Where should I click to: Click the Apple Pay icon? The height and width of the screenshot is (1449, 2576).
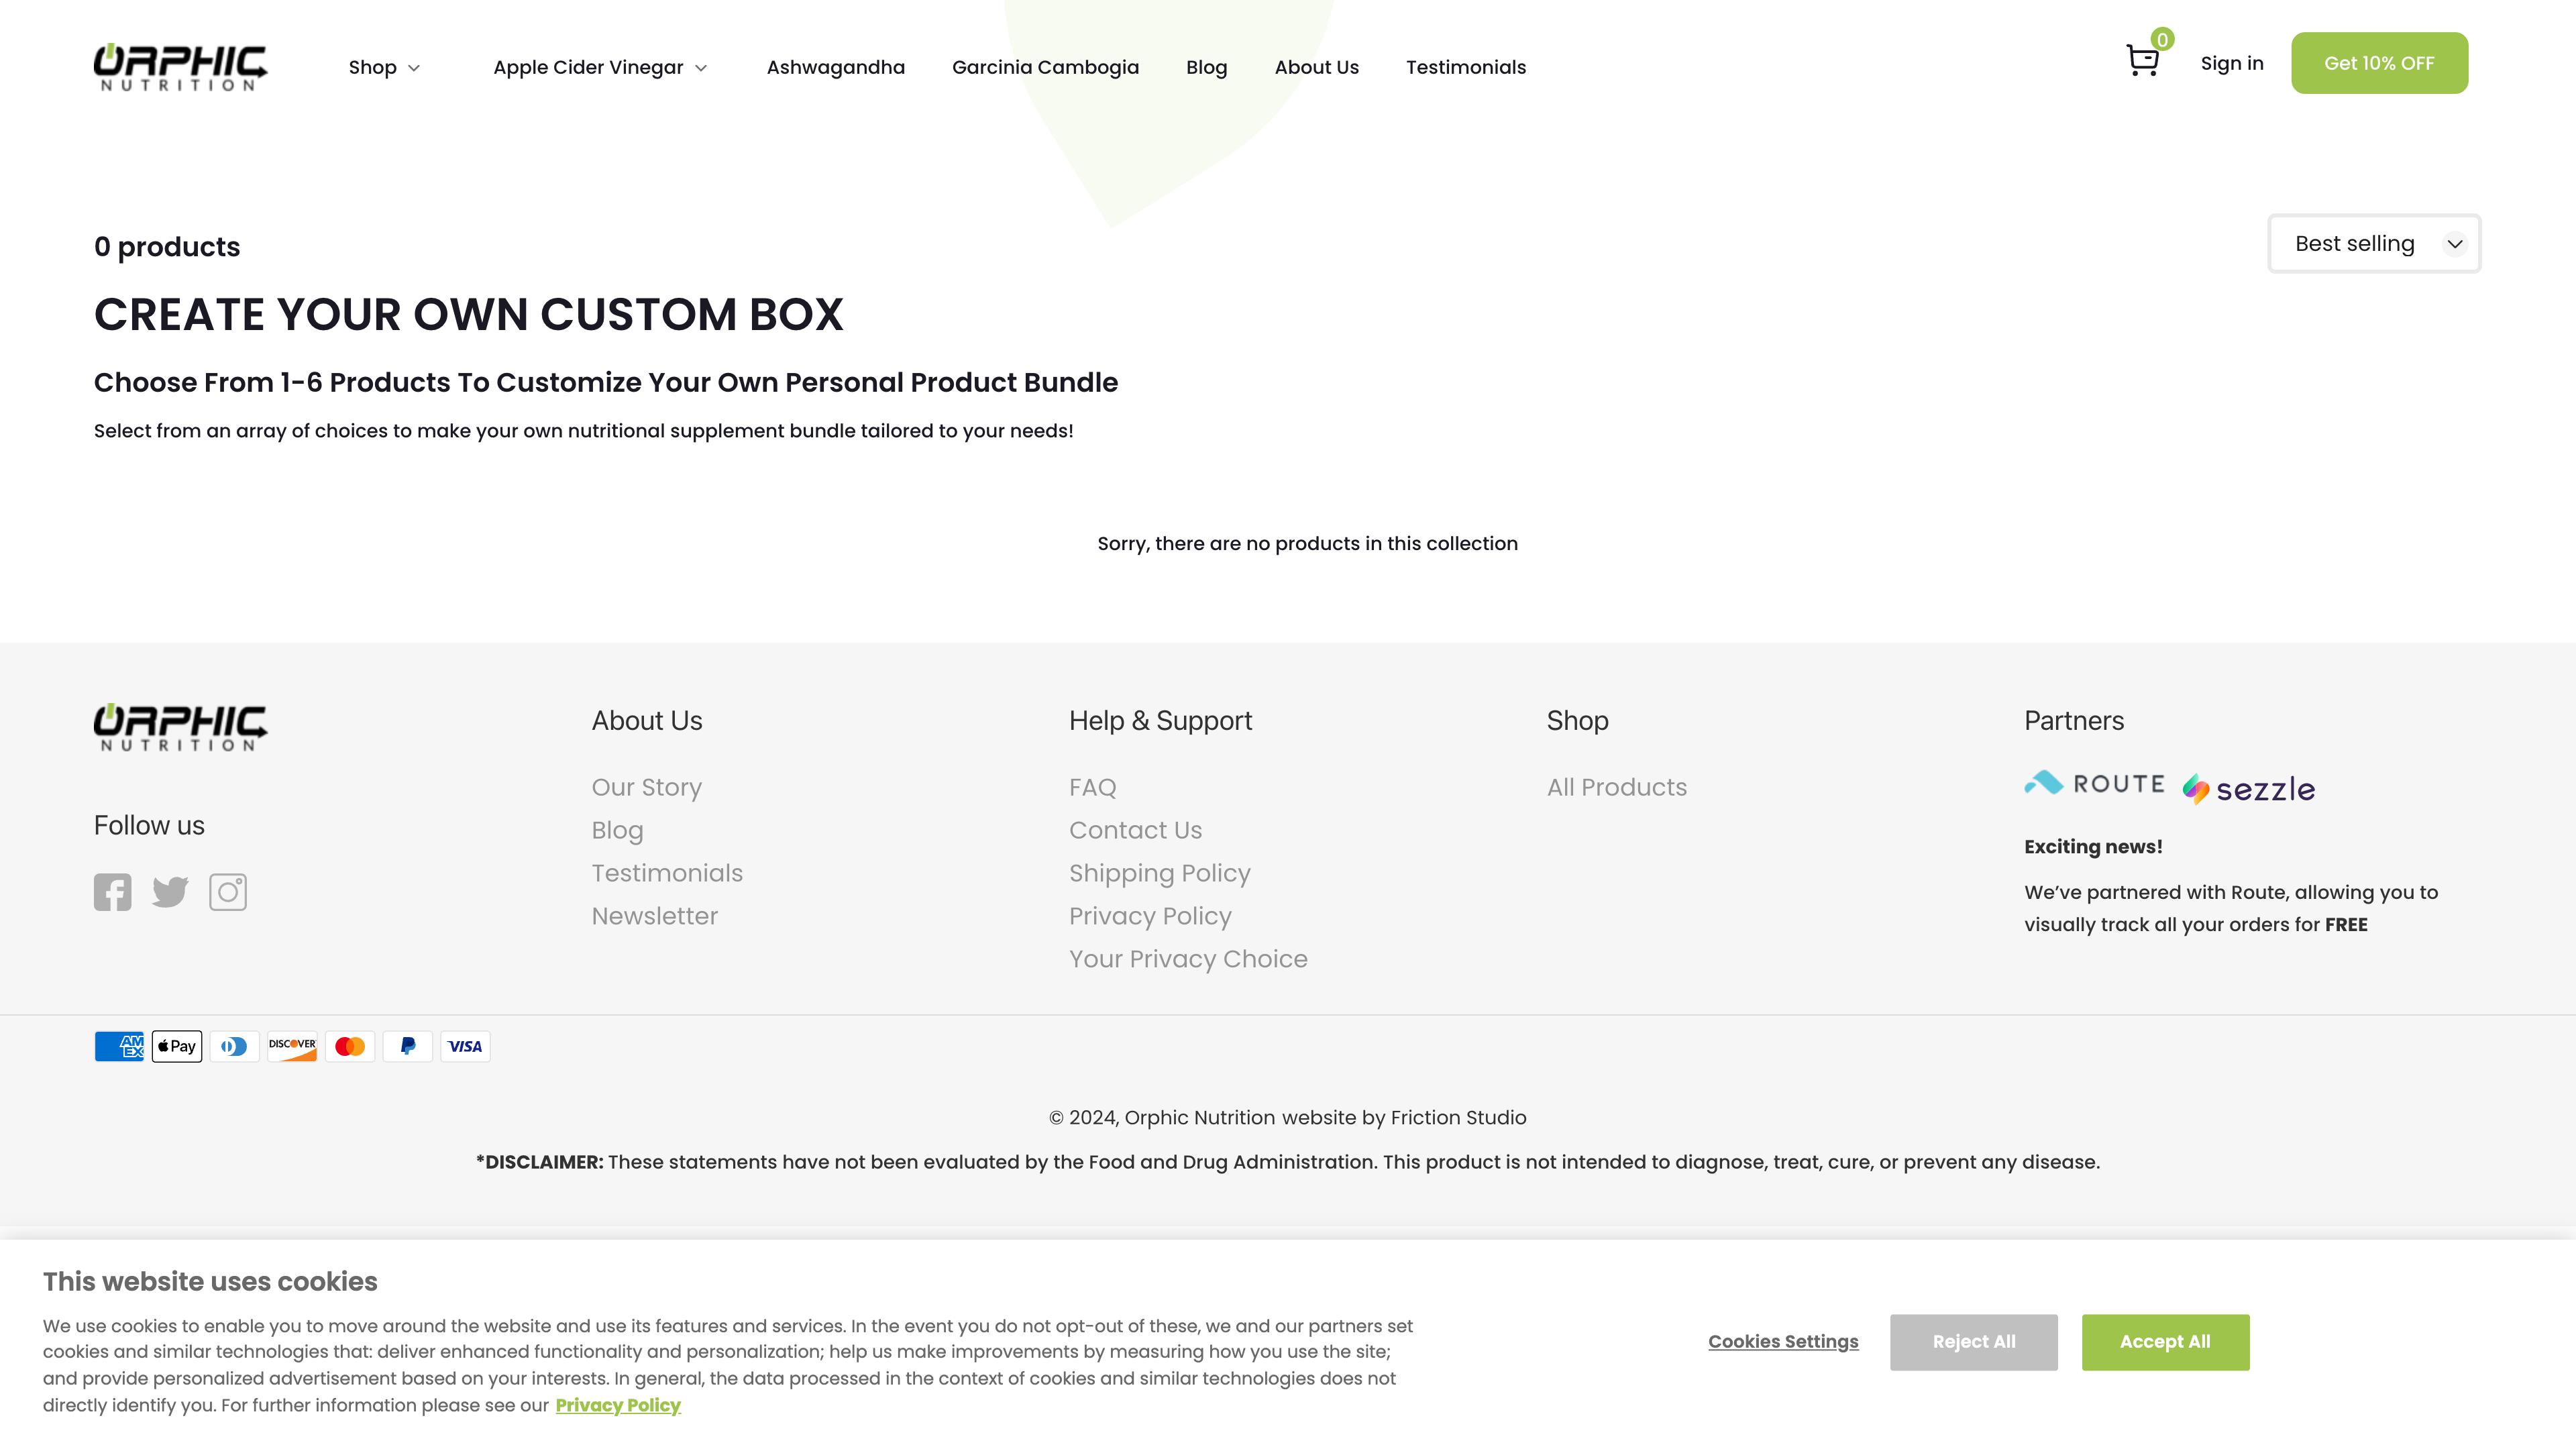tap(176, 1046)
